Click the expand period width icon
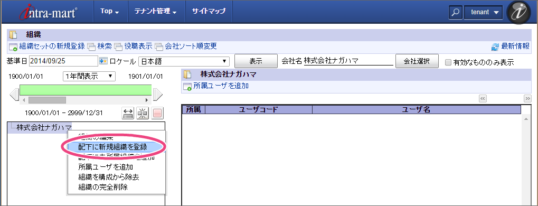This screenshot has width=538, height=206. (128, 113)
